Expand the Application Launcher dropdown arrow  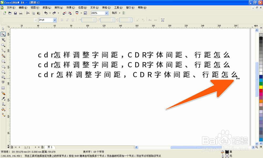click(x=81, y=13)
